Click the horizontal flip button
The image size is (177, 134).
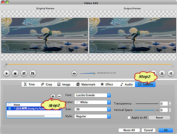coord(162,73)
